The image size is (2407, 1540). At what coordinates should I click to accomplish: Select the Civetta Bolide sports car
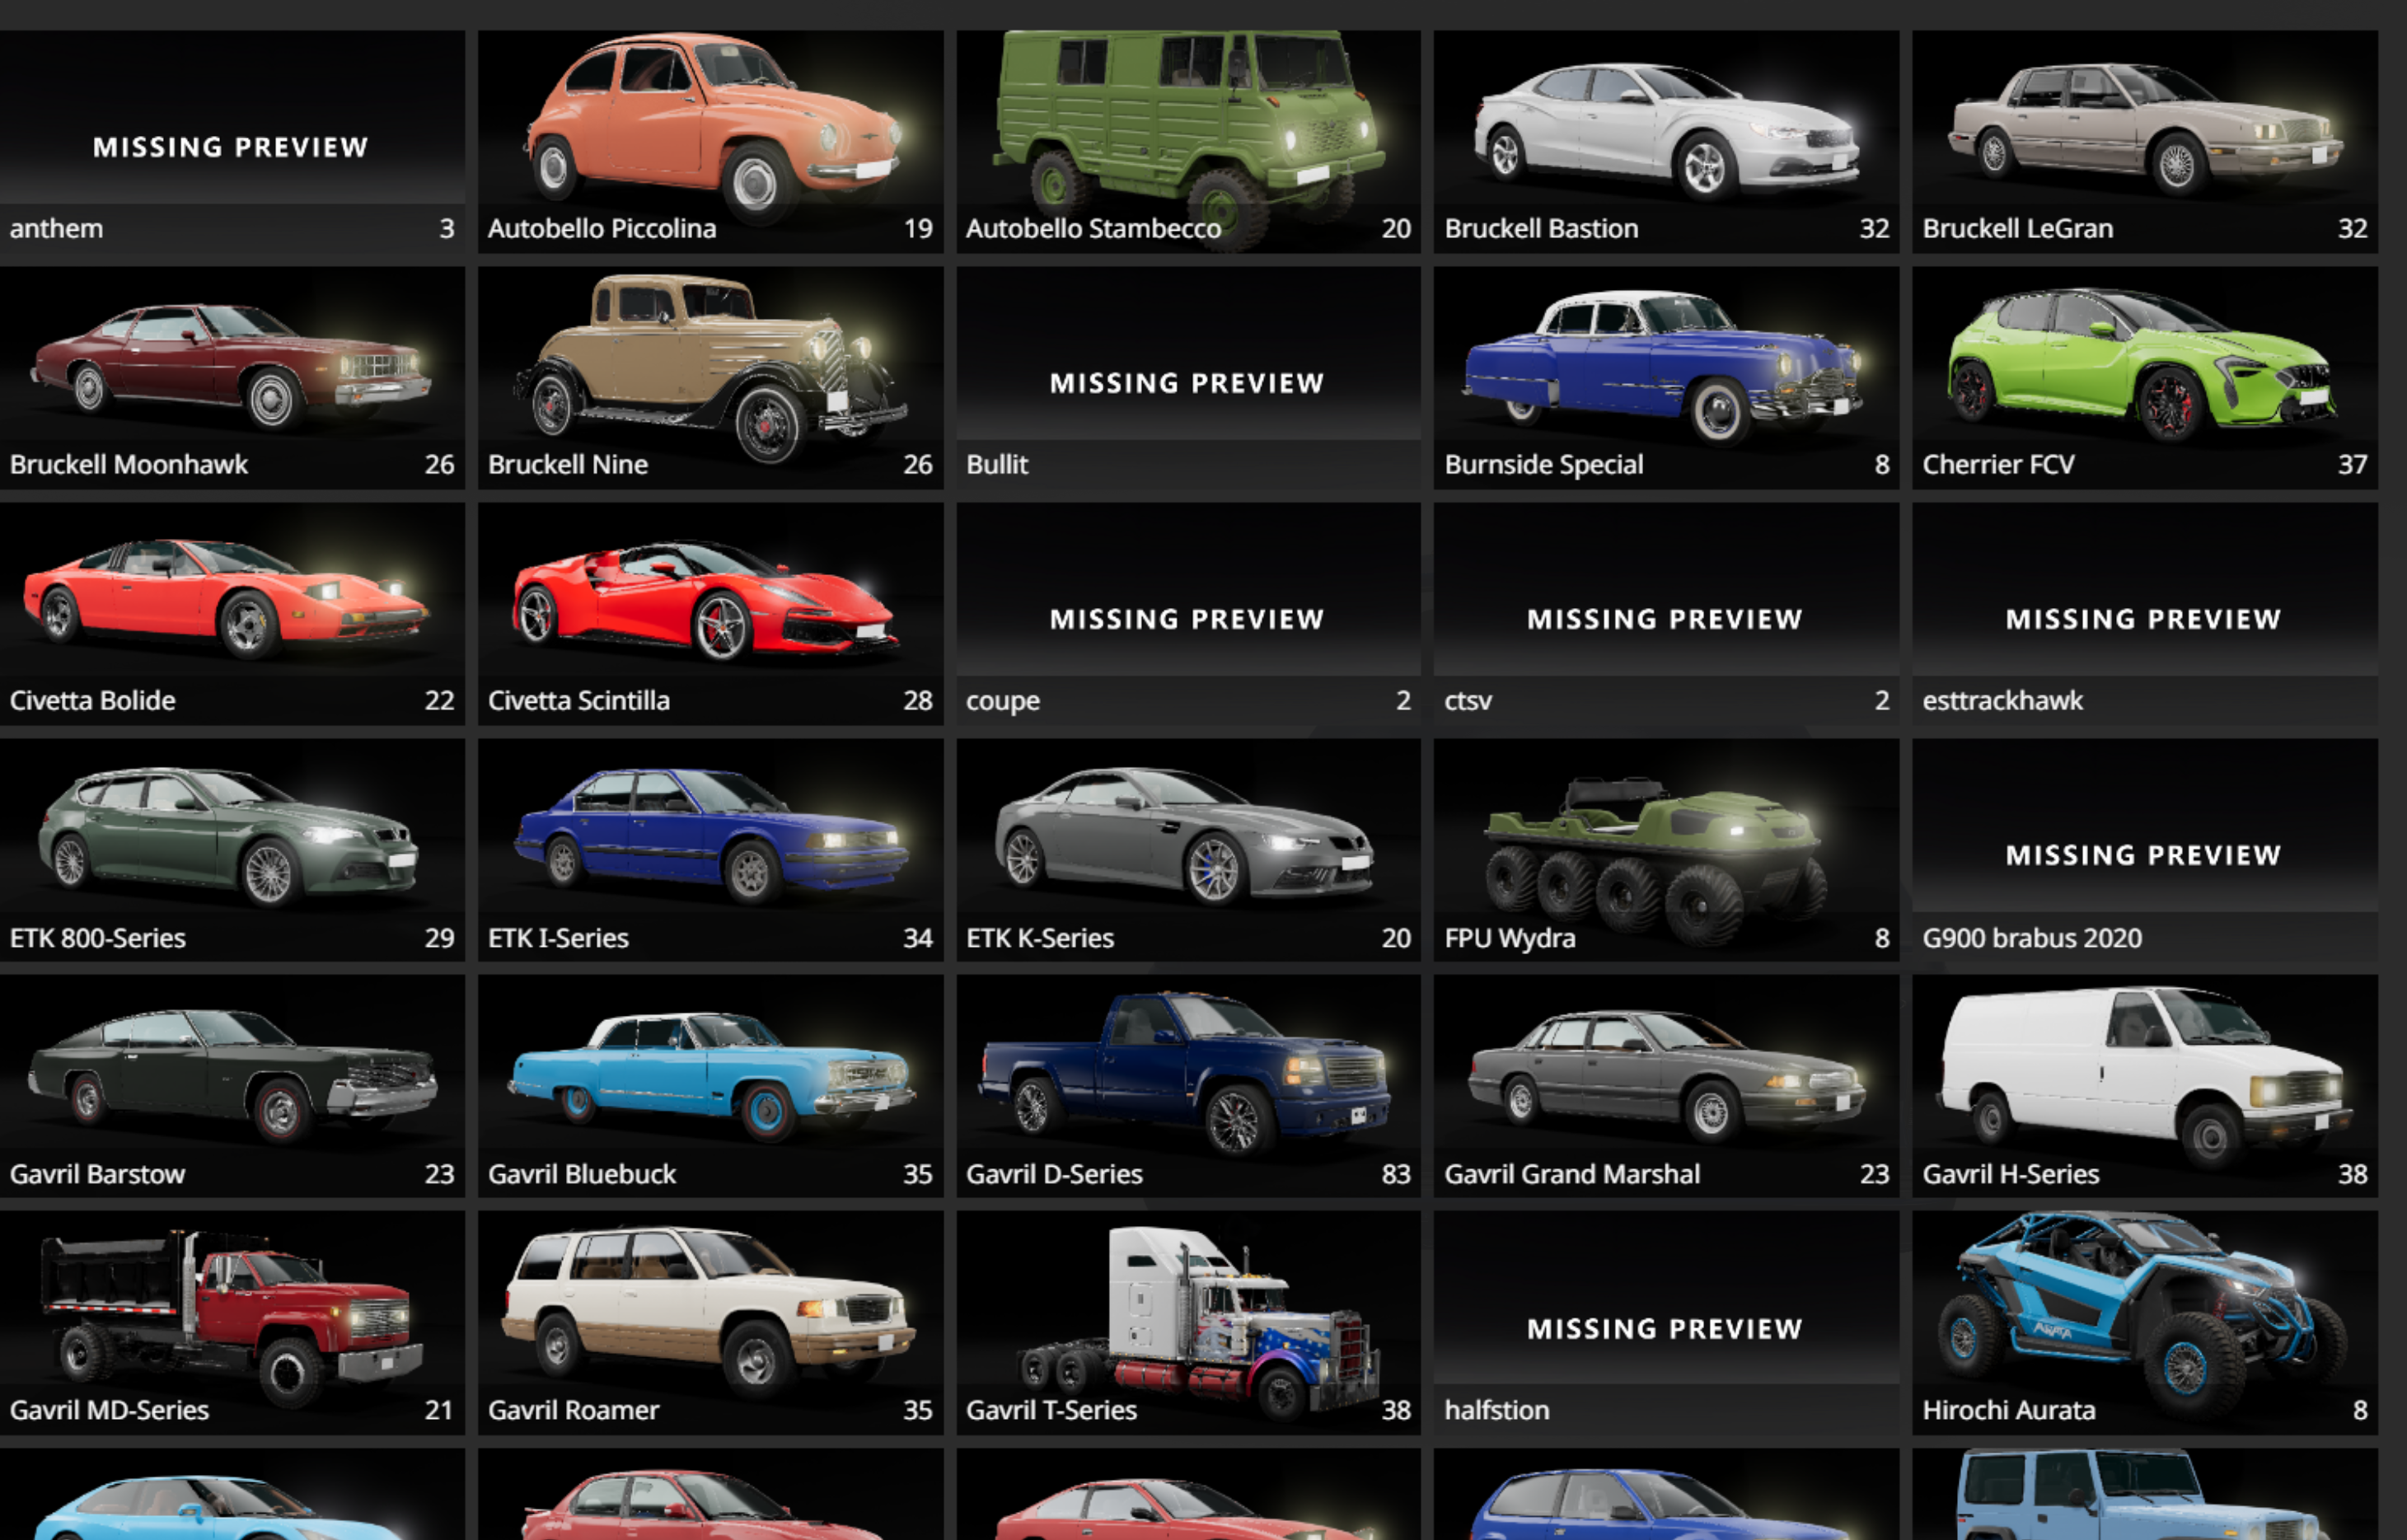point(232,614)
